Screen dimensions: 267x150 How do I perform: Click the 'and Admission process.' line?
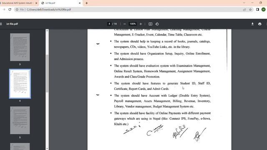point(129,59)
